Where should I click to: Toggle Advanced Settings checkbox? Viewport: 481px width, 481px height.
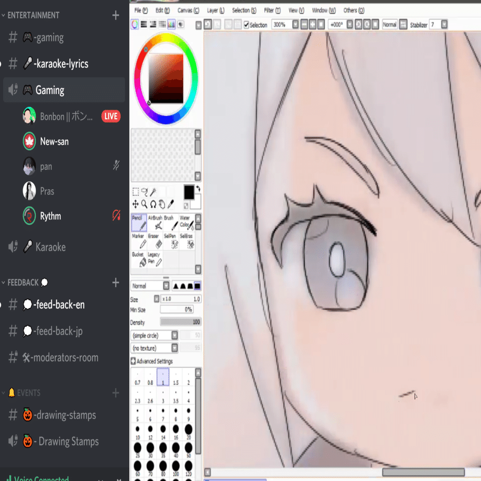click(133, 361)
